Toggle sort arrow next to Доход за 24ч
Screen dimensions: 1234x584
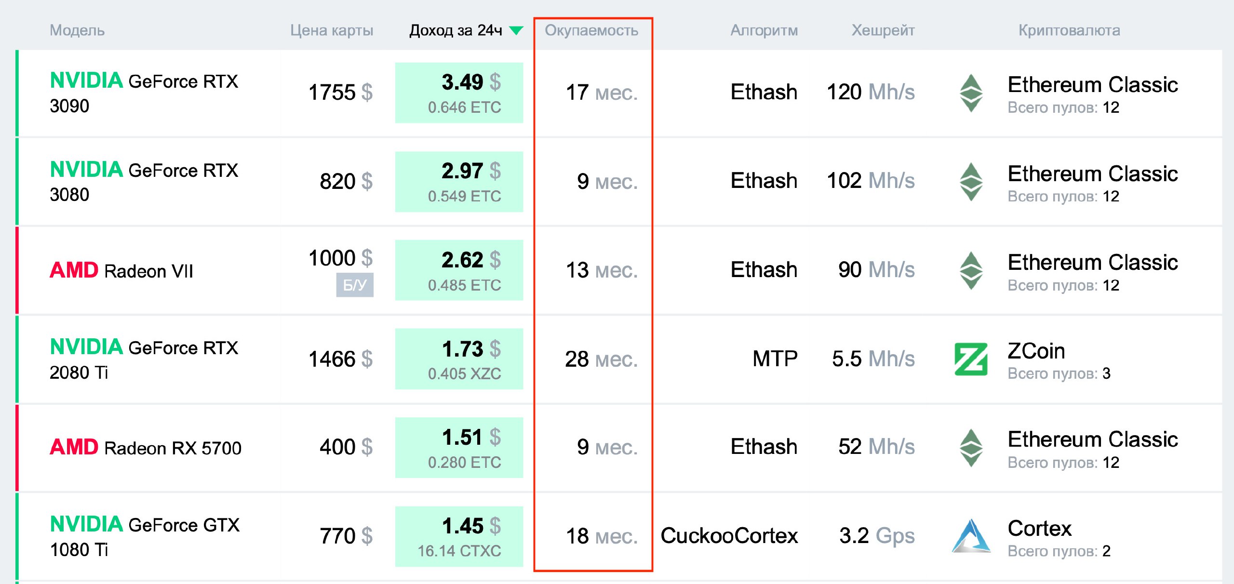(x=516, y=30)
